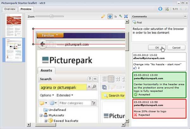This screenshot has width=190, height=129.
Task: Open the Options dropdown
Action: 47,95
